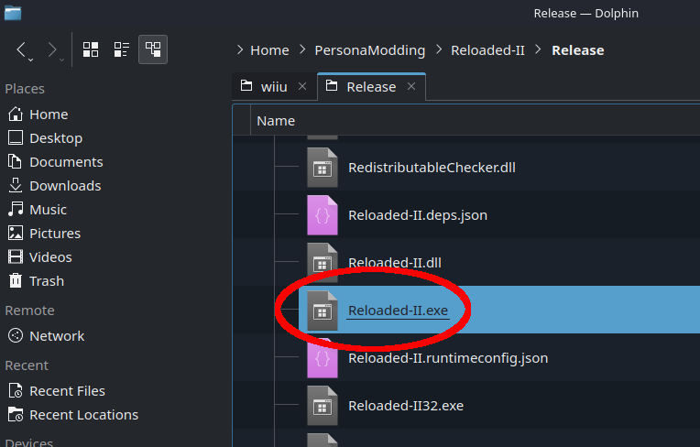The width and height of the screenshot is (700, 447).
Task: Select Reloaded-II.dll file name
Action: (x=395, y=263)
